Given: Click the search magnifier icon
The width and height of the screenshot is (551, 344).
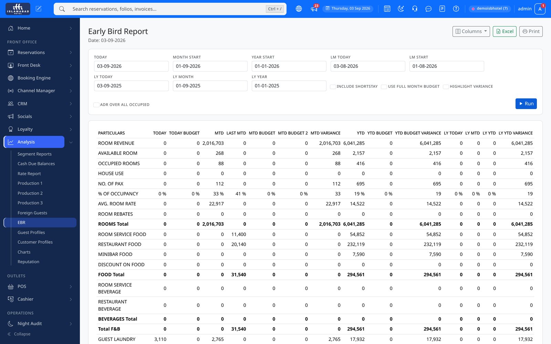Looking at the screenshot, I should pos(62,9).
